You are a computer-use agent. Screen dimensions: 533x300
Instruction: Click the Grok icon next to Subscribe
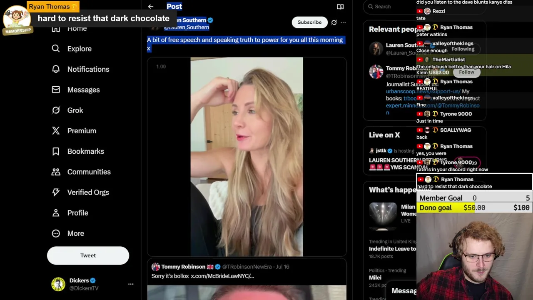(334, 22)
